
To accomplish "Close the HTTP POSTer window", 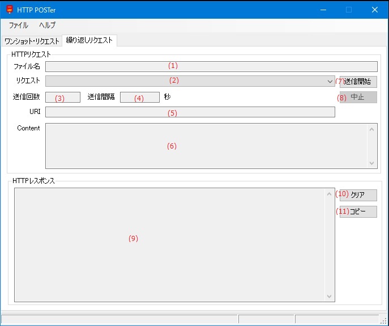I will (x=375, y=10).
